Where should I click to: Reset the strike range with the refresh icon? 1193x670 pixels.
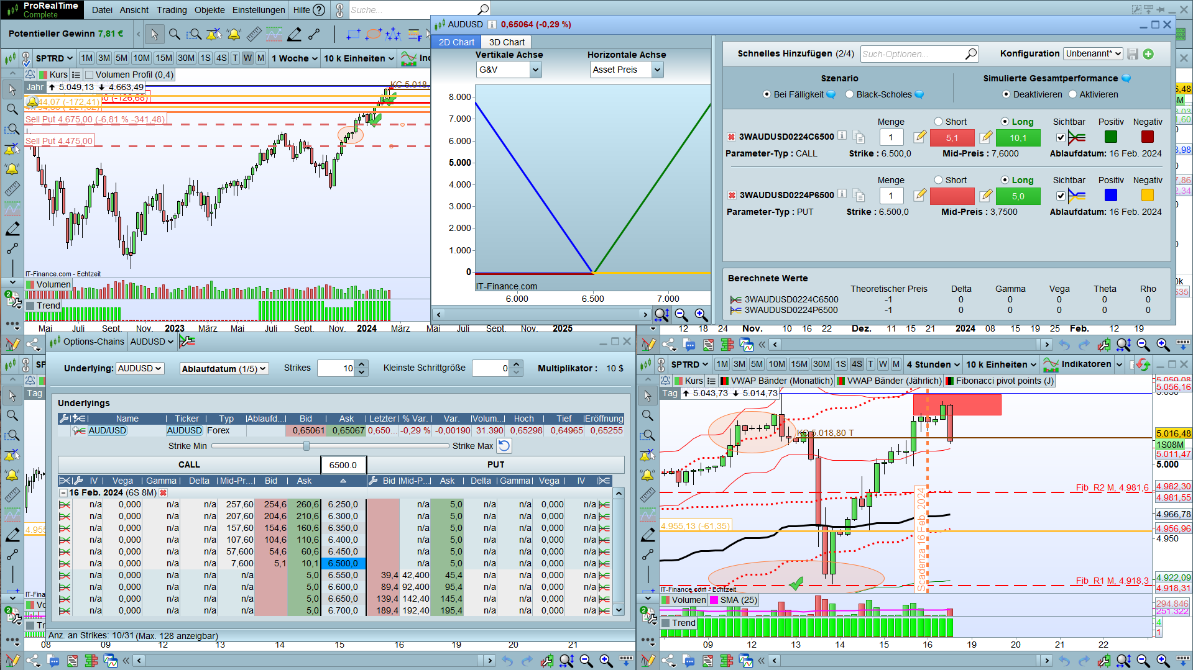pyautogui.click(x=504, y=446)
